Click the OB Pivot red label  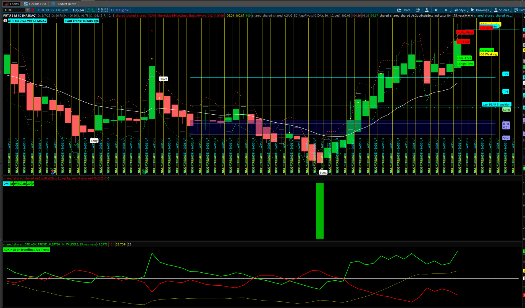(486, 28)
